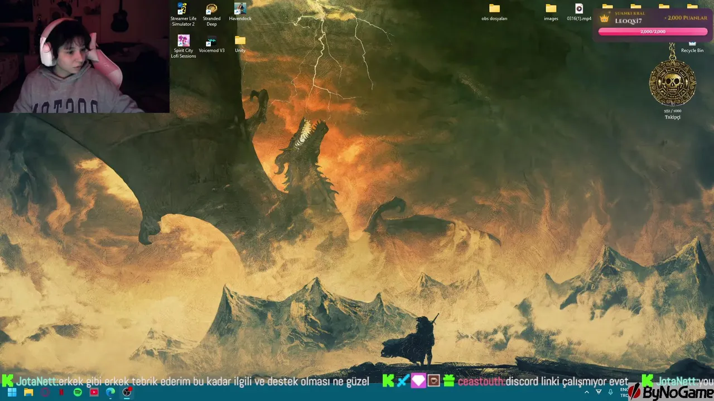Show hidden system tray icons
The height and width of the screenshot is (401, 714).
pos(587,392)
